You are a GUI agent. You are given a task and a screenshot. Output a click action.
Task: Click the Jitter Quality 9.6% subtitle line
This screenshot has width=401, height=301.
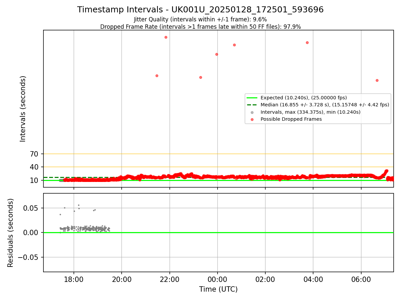tap(200, 20)
